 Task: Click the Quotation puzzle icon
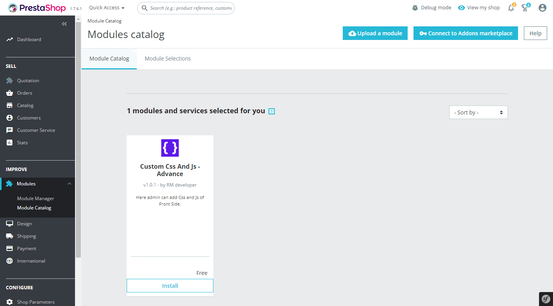(x=10, y=81)
